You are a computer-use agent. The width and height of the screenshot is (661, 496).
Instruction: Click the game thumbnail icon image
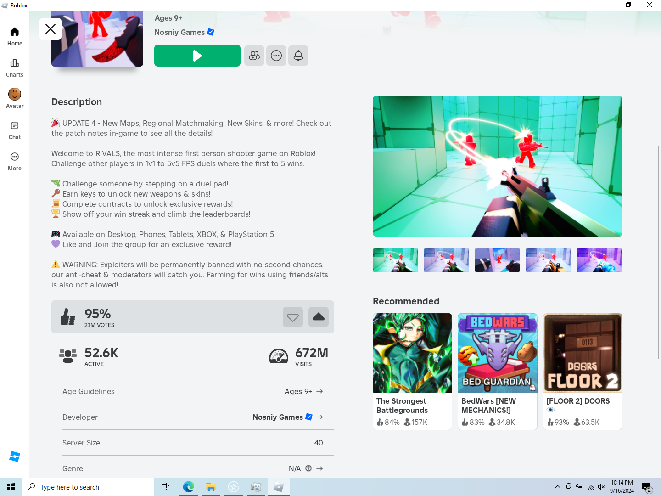click(97, 39)
